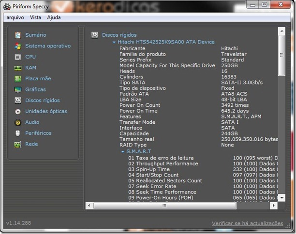Viewport: 296px width, 234px height.
Task: Click the Speccy app icon in title bar
Action: [7, 7]
